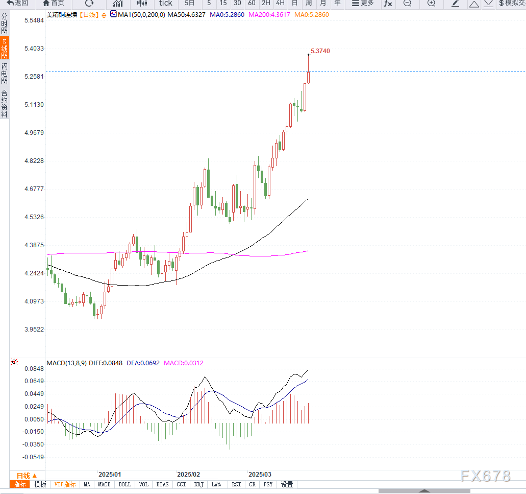Click the zoom in magnifier icon
Viewport: 526px width, 494px height.
(x=432, y=4)
